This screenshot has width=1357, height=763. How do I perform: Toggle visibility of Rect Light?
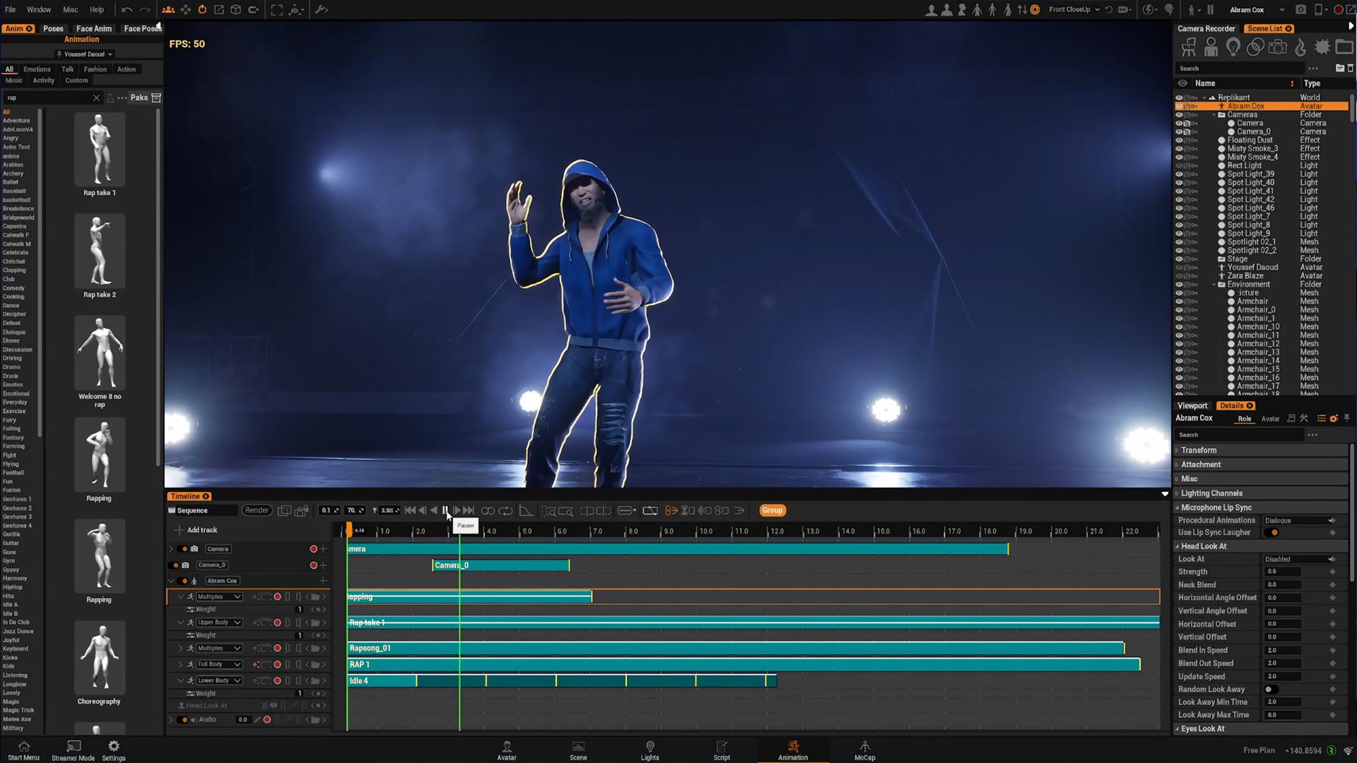tap(1179, 166)
